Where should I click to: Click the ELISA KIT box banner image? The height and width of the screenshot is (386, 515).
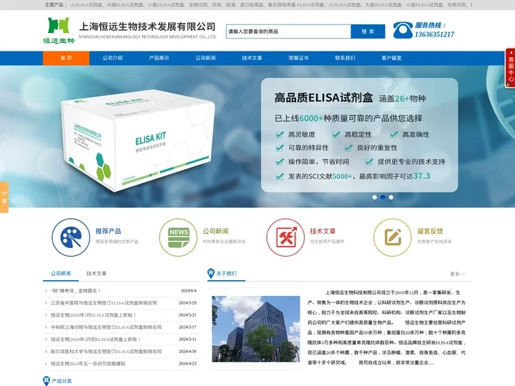138,141
